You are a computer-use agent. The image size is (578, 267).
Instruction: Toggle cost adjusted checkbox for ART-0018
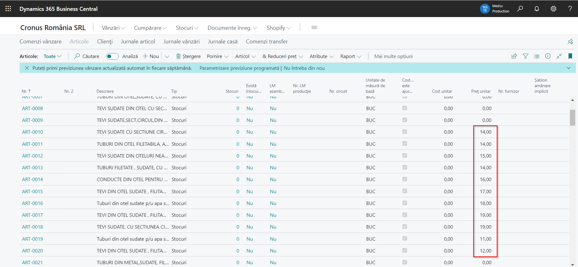tap(405, 226)
